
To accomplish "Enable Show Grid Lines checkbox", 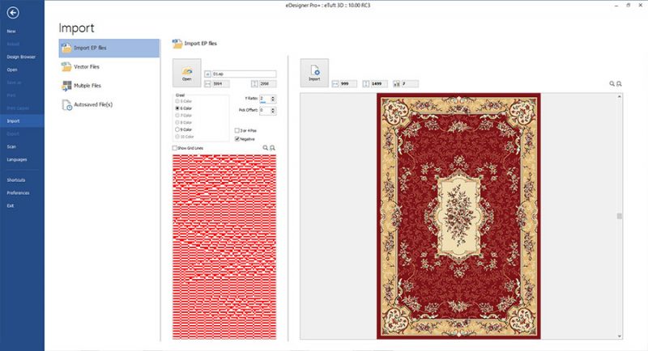I will pyautogui.click(x=174, y=148).
